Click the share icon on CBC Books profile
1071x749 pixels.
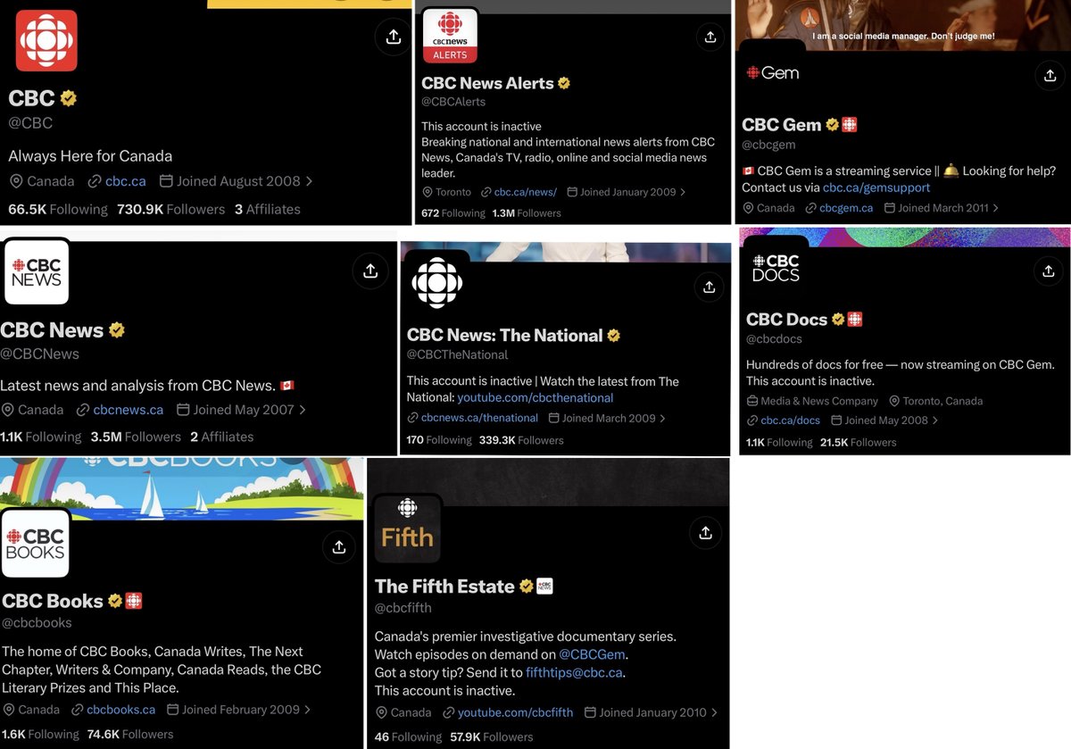(338, 546)
